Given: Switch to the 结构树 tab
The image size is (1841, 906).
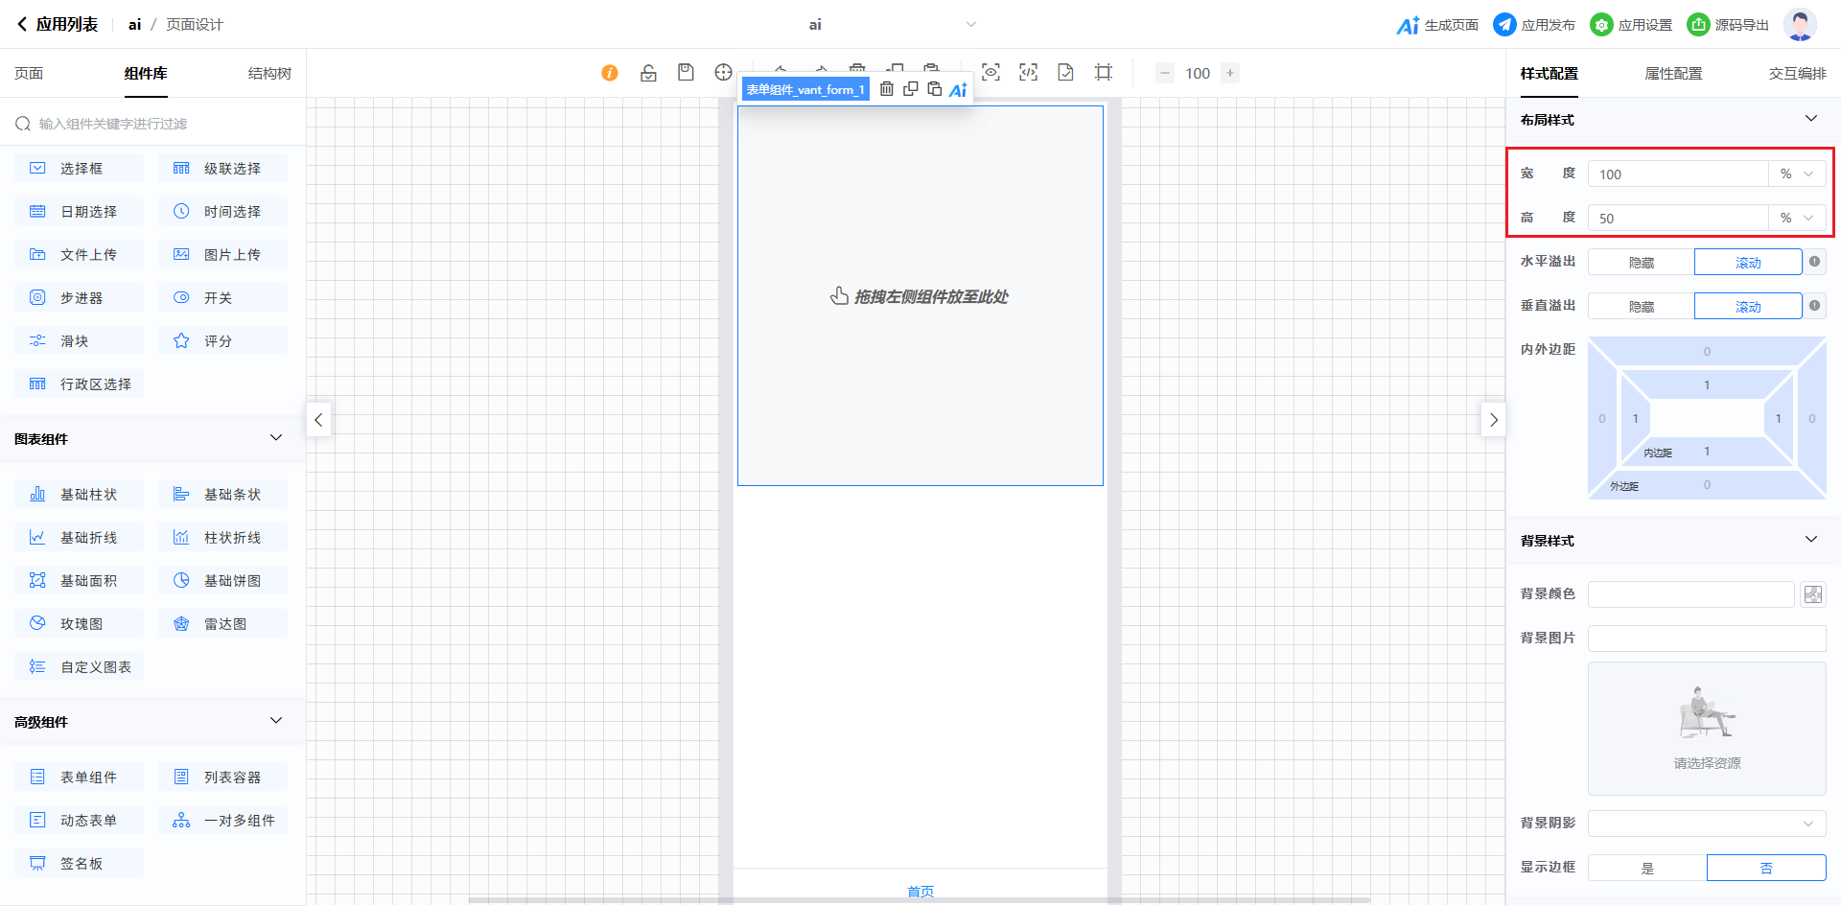Looking at the screenshot, I should point(269,74).
